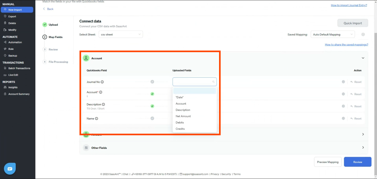Choose Net Amount from the field dropdown
377x179 pixels.
(195, 116)
